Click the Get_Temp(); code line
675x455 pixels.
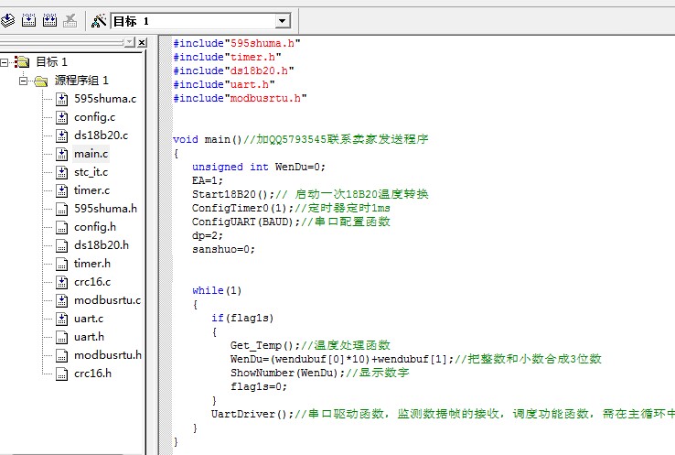(x=310, y=345)
